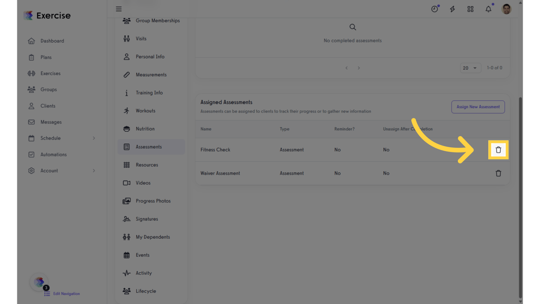Open the page size dropdown showing 20
Viewport: 540px width, 304px height.
470,68
